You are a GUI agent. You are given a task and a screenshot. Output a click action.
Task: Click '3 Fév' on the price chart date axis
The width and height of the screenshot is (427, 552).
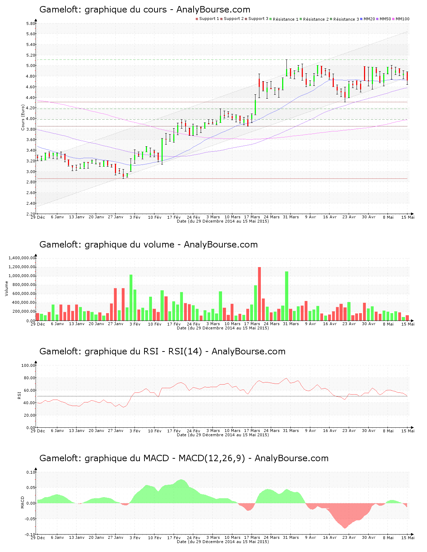[x=135, y=217]
